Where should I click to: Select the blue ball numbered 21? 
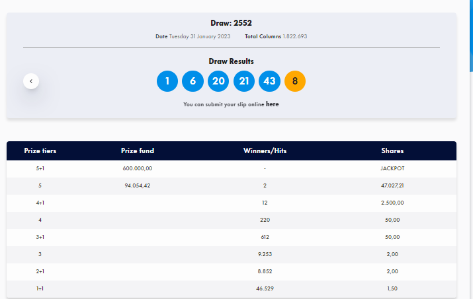pyautogui.click(x=244, y=81)
